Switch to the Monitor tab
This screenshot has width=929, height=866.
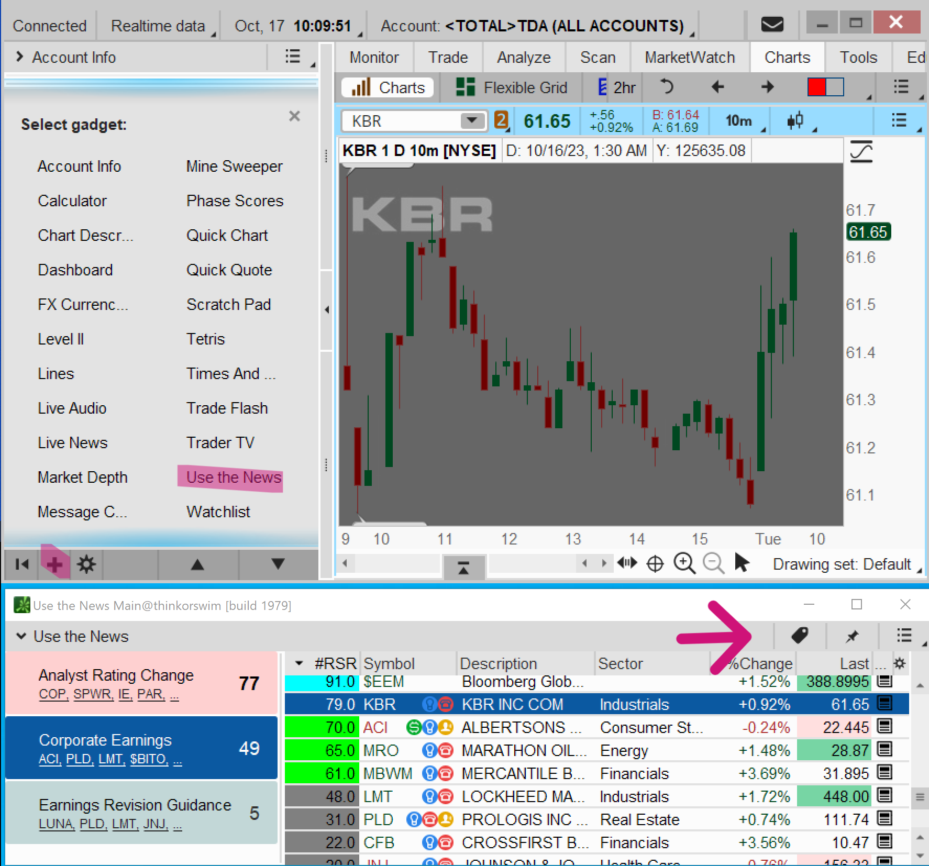point(374,57)
